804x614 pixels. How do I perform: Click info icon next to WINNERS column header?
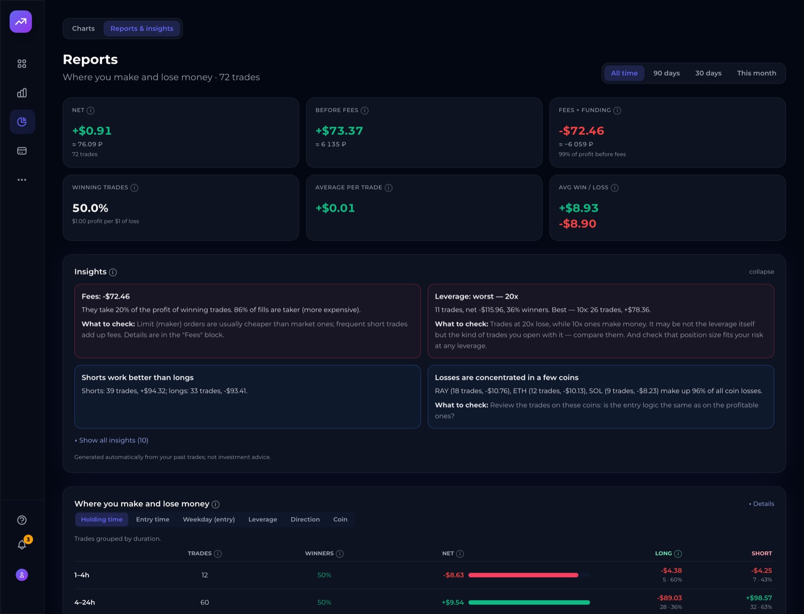click(x=340, y=554)
